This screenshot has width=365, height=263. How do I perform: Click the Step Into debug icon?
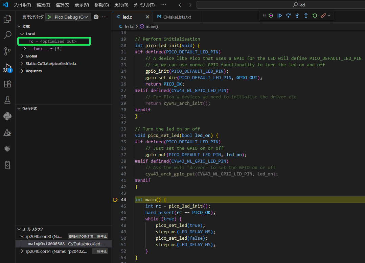pyautogui.click(x=297, y=16)
